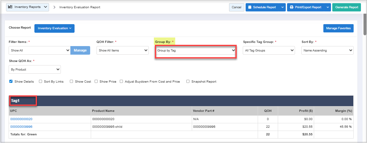Open the Sort By Name Ascending dropdown
Image resolution: width=367 pixels, height=143 pixels.
(x=327, y=50)
